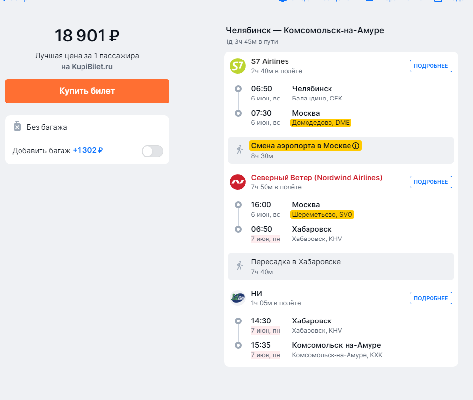This screenshot has height=400, width=473.
Task: Expand Подробнее for the НИ flight
Action: [431, 298]
